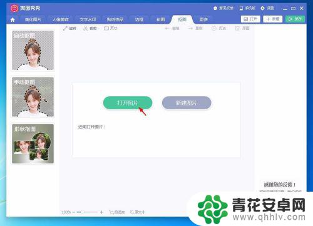This screenshot has height=226, width=313.
Task: Click the 手机版 mobile version icon
Action: click(x=241, y=8)
